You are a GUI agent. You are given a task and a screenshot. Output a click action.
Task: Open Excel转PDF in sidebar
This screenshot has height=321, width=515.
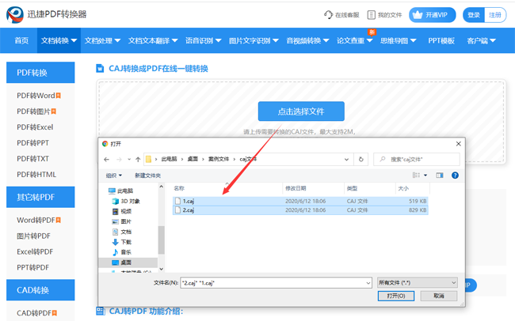click(x=35, y=251)
